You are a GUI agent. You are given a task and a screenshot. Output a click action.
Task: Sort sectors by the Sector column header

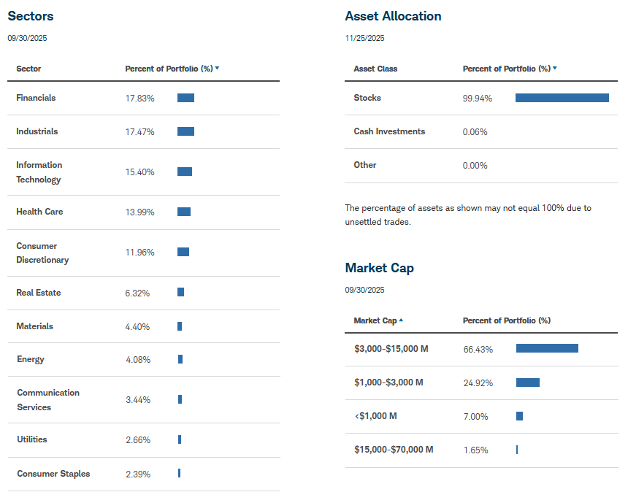[x=28, y=69]
